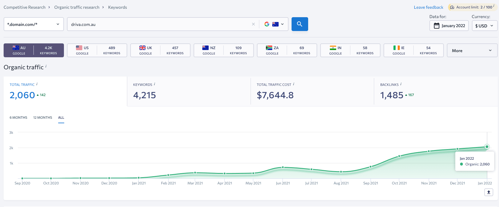Click the Account limit gauge icon
Screen dimensions: 499x207
click(x=452, y=7)
